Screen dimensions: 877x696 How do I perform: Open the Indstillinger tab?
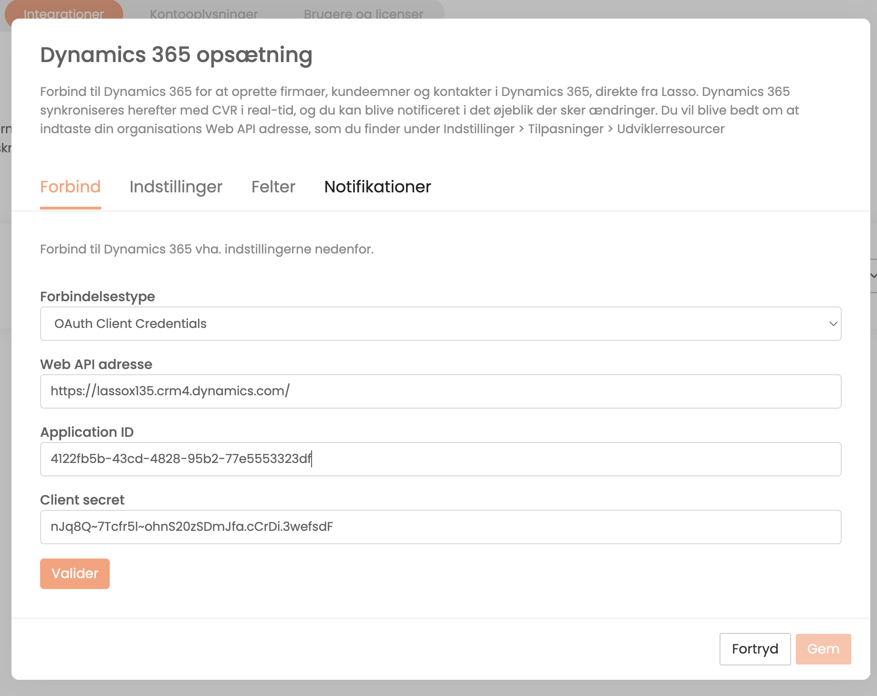(176, 187)
